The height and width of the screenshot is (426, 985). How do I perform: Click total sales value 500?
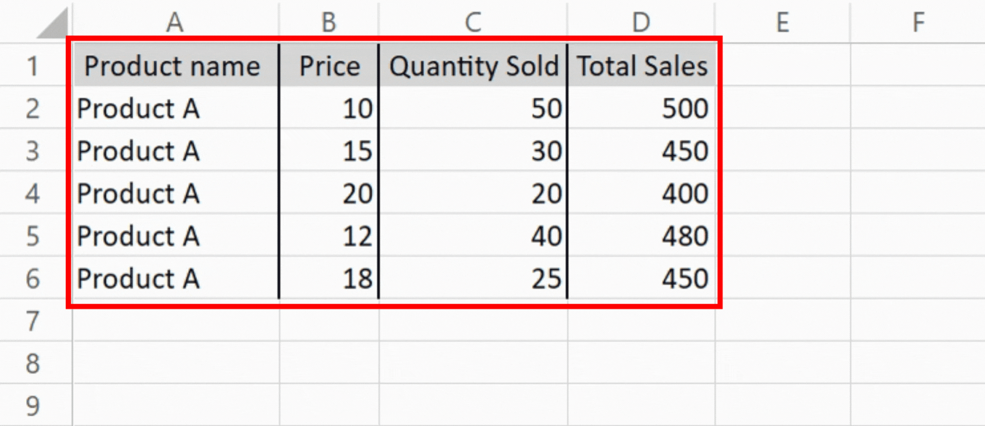coord(641,108)
